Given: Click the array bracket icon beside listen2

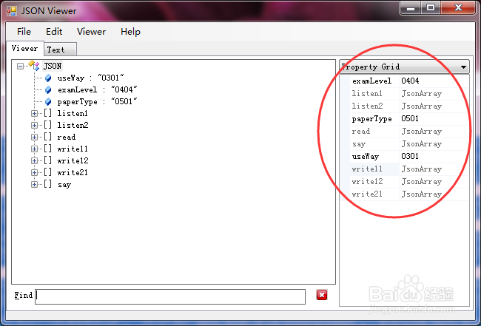Looking at the screenshot, I should pos(47,125).
